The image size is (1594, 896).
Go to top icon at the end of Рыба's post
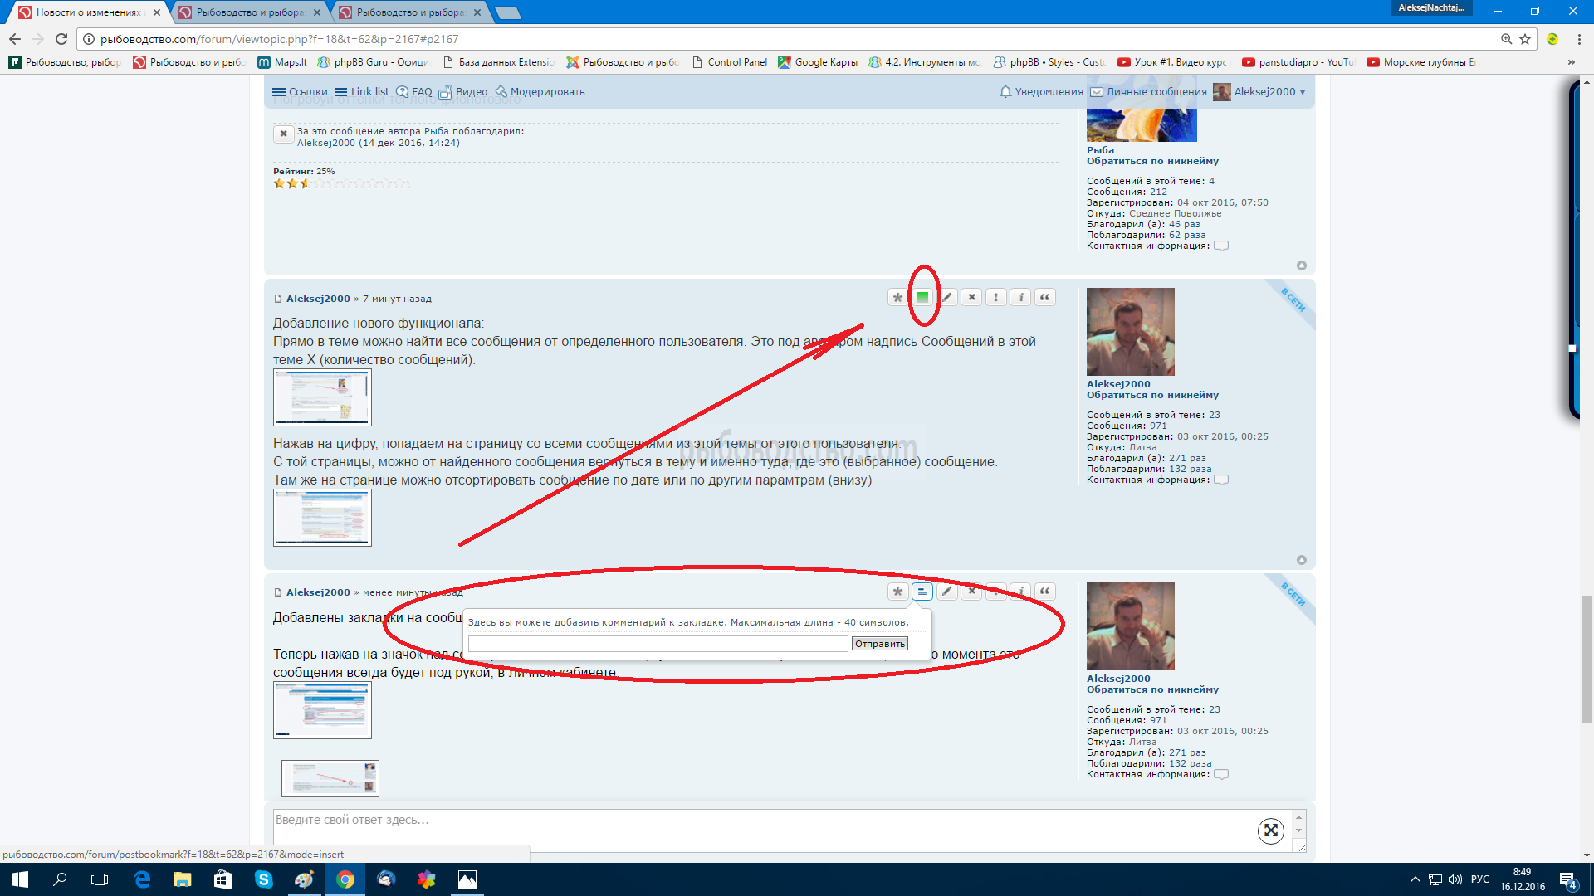click(x=1302, y=265)
